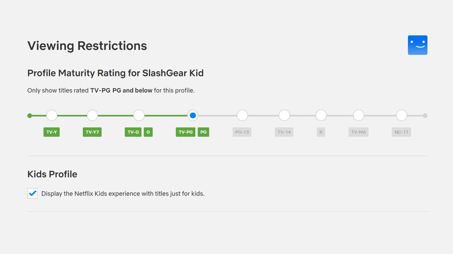Screen dimensions: 453x254
Task: Click the green TV-Y7 rating badge
Action: click(92, 132)
